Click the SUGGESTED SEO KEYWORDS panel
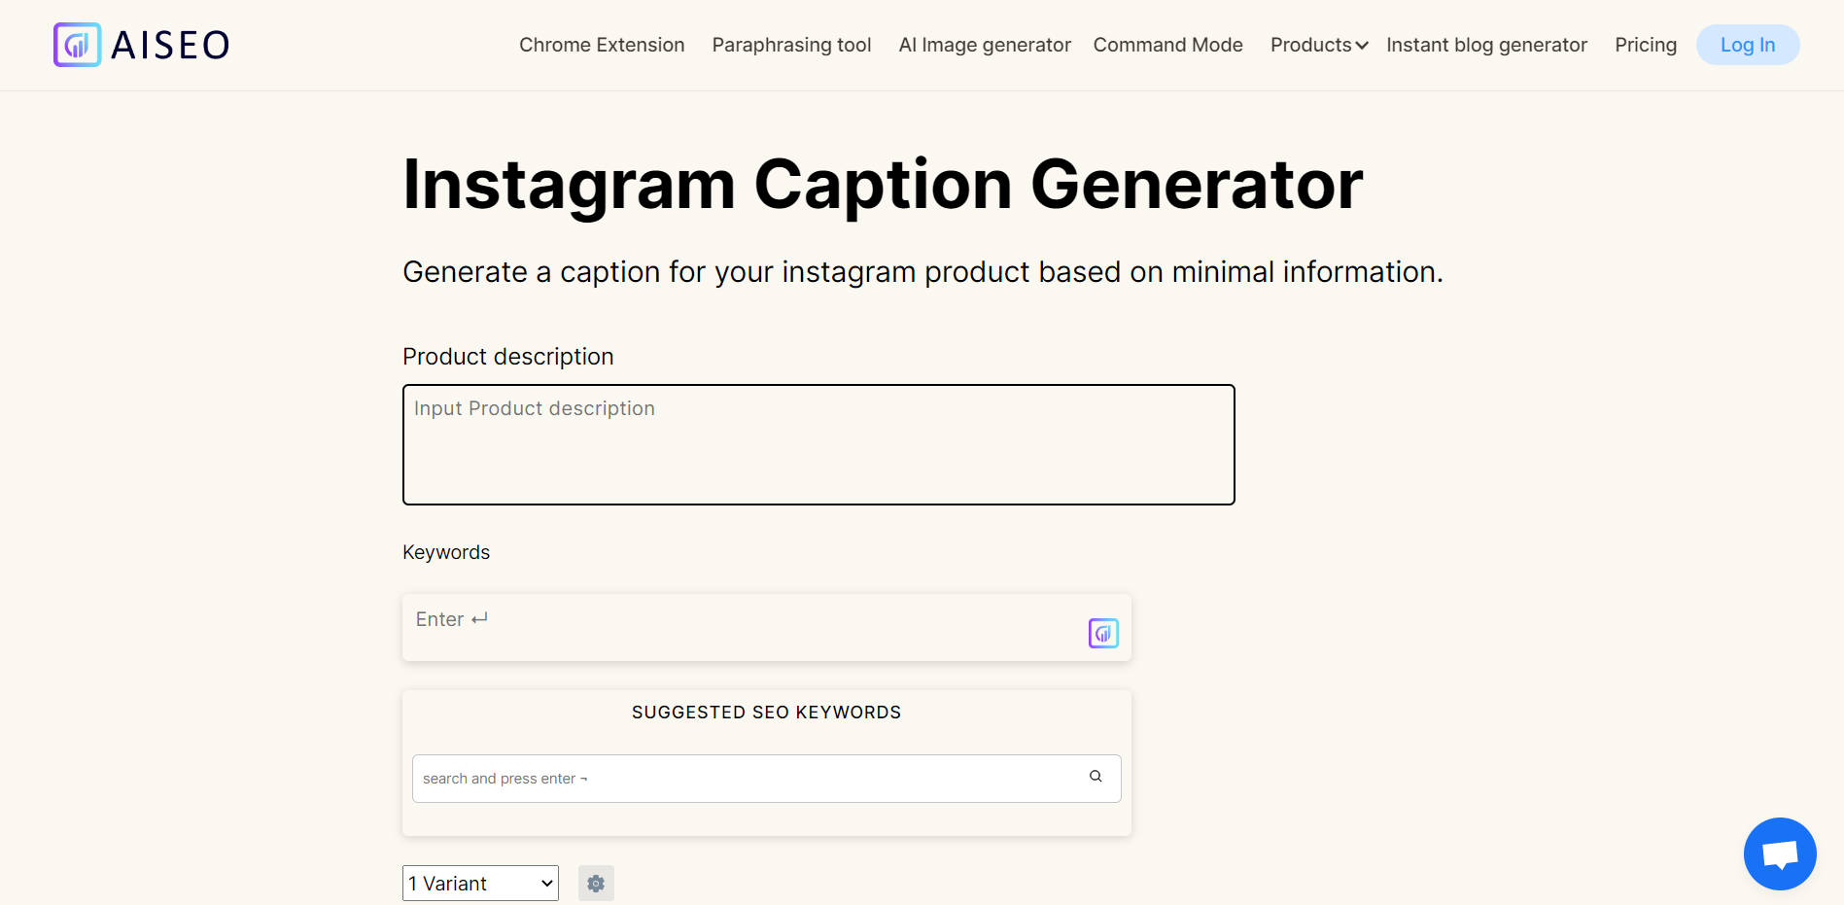Screen dimensions: 1844x905 click(x=766, y=712)
